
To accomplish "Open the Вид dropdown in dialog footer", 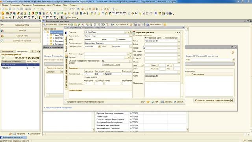I will click(x=143, y=102).
